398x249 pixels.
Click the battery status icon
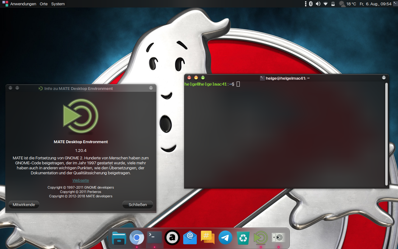pyautogui.click(x=333, y=4)
